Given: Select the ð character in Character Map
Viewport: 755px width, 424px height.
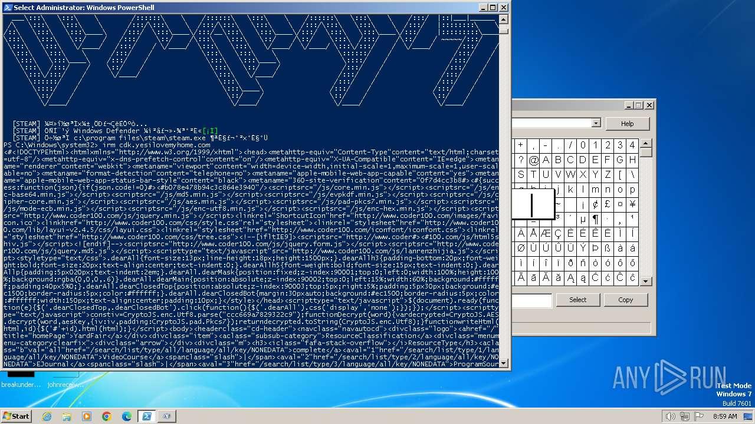Looking at the screenshot, I should coord(570,263).
